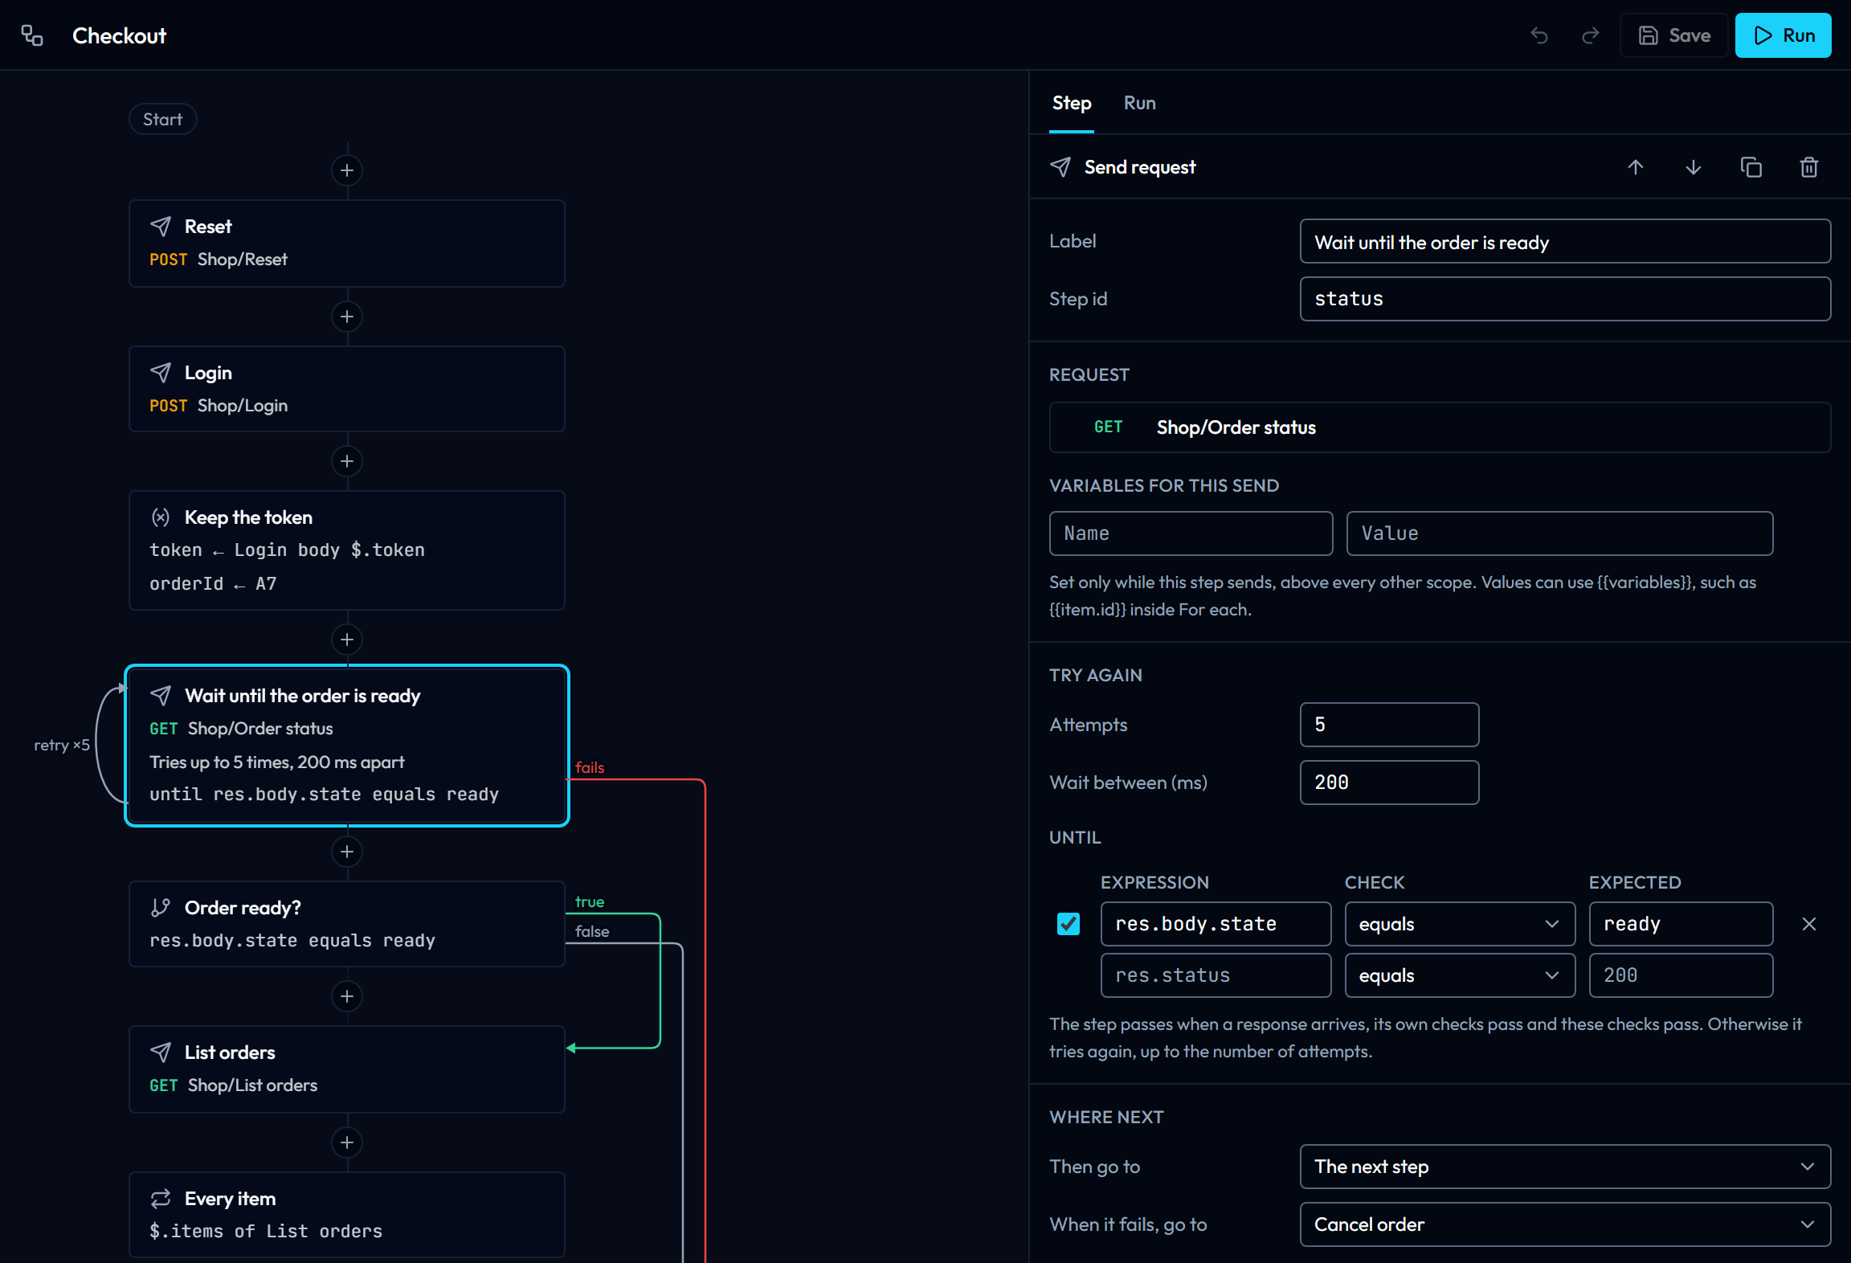Add a step below Wait until order ready
This screenshot has height=1263, width=1851.
pos(347,852)
